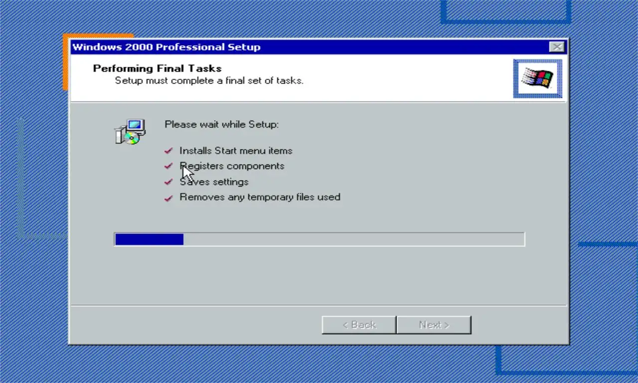Screen dimensions: 638x383
Task: Click the Saves settings text
Action: [214, 182]
